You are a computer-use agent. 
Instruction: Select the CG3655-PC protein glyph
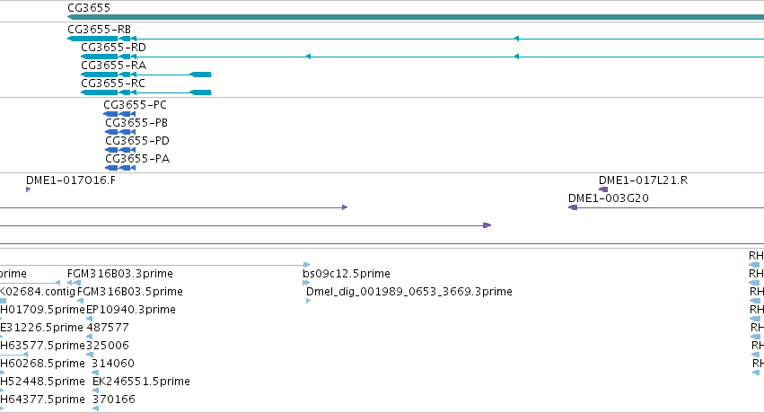[119, 114]
